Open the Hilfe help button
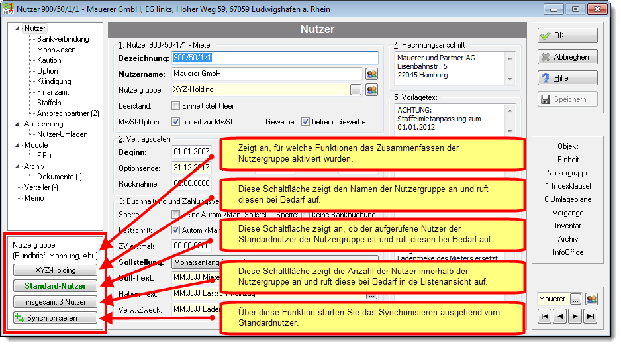The height and width of the screenshot is (347, 621). coord(567,78)
